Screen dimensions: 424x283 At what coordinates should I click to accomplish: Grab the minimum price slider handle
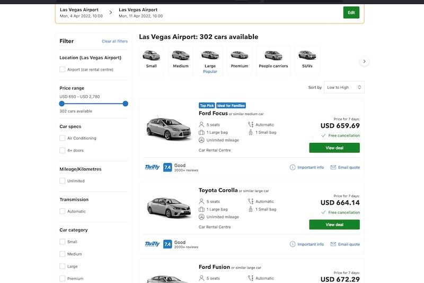click(61, 104)
